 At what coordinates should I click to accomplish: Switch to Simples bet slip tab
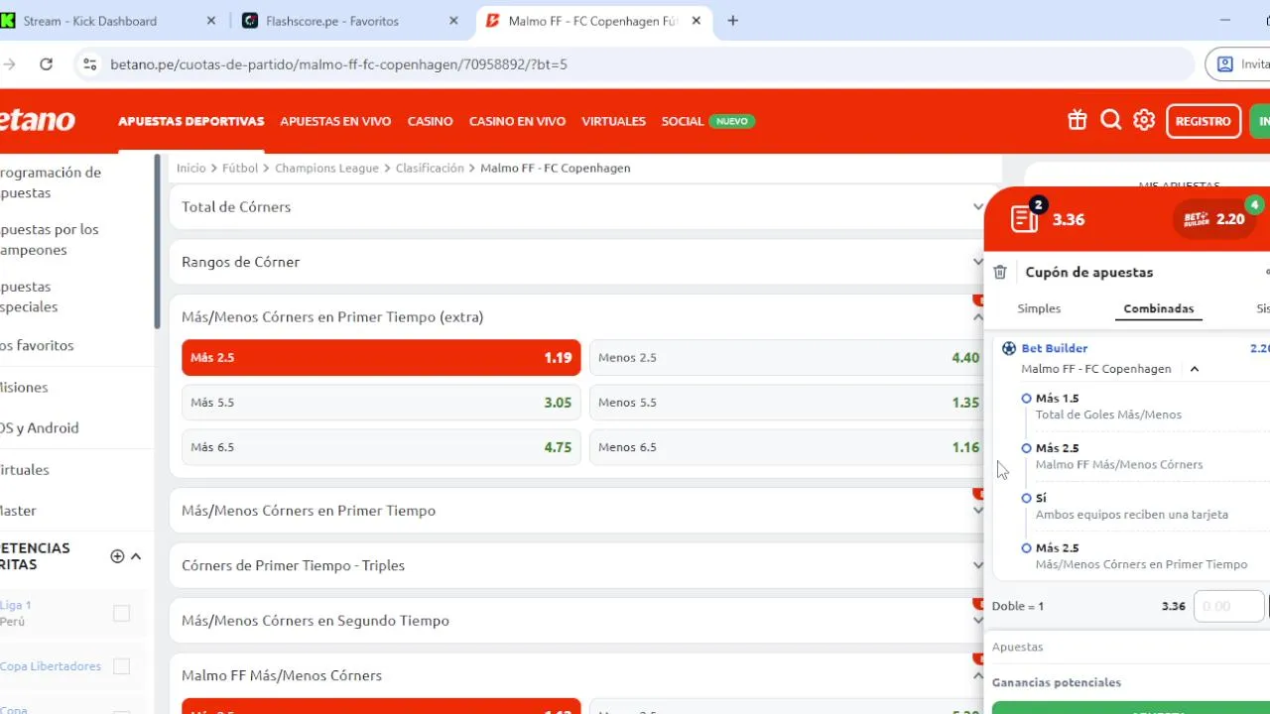point(1039,308)
